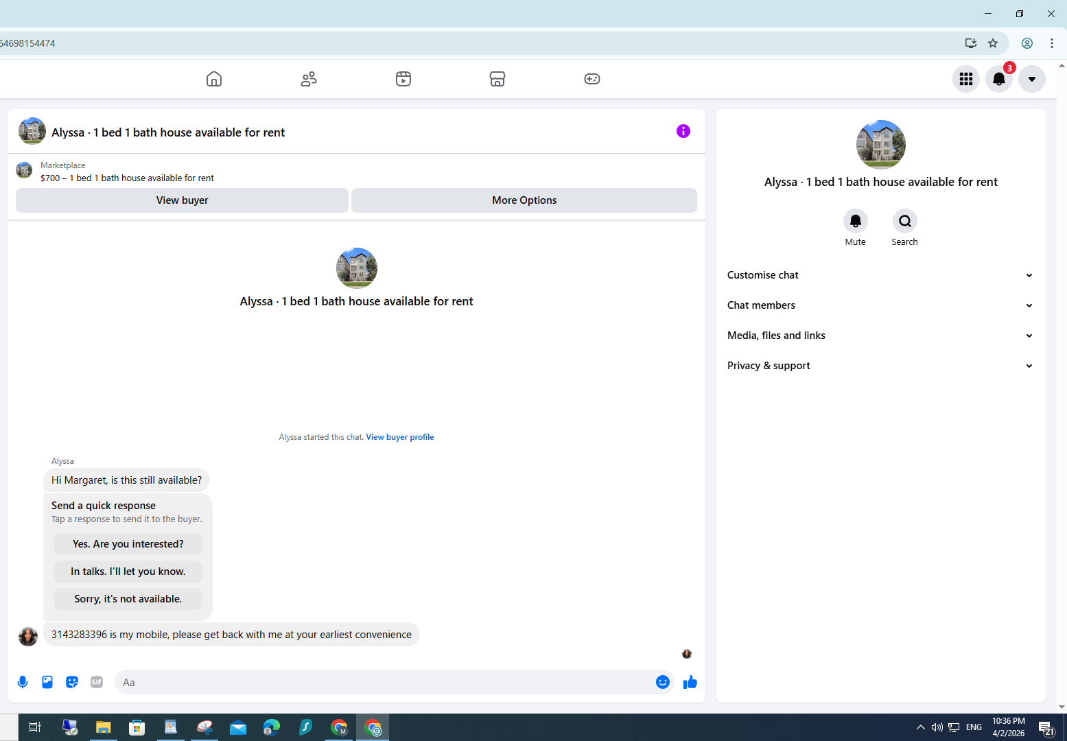Click the voice clip microphone icon
The image size is (1067, 741).
[x=23, y=682]
